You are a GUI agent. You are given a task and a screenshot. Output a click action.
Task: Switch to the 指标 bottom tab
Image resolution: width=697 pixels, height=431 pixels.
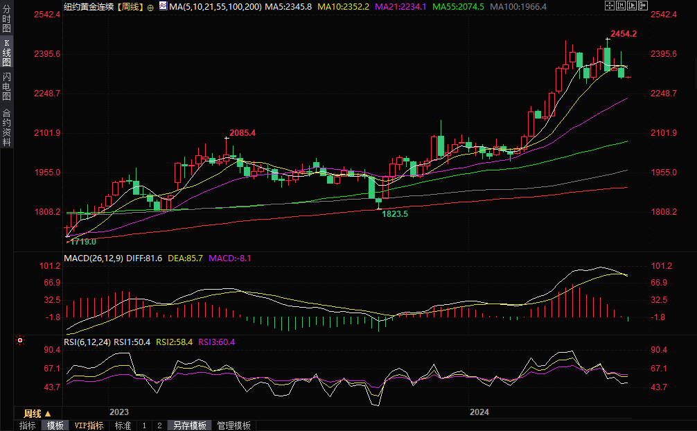[x=28, y=425]
